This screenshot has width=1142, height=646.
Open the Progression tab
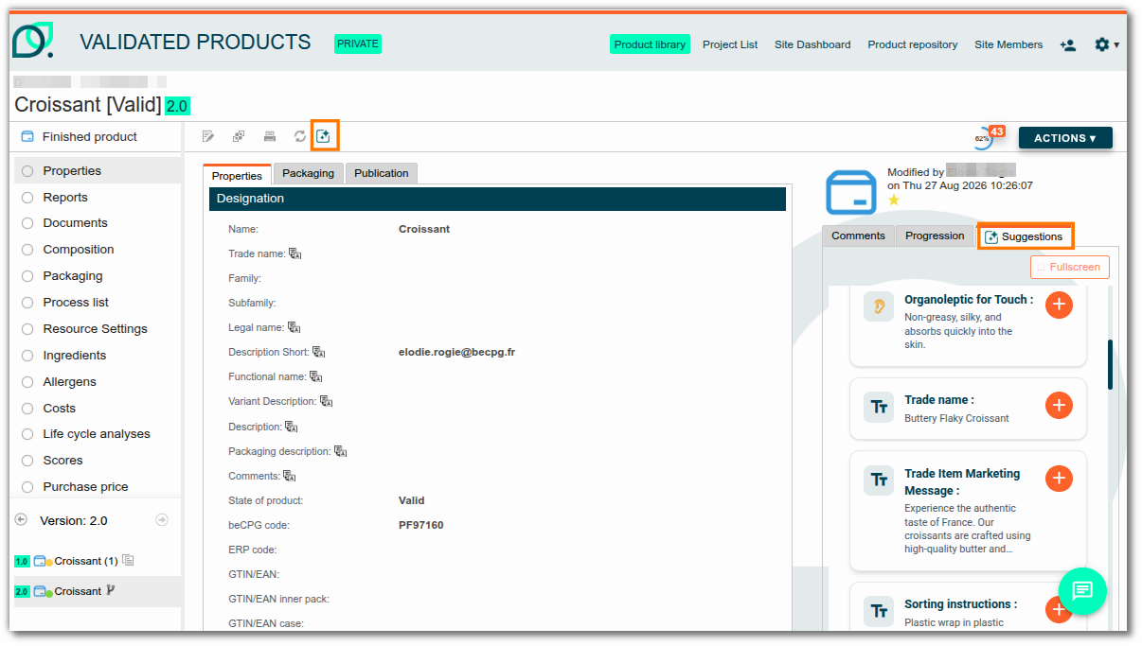(935, 236)
